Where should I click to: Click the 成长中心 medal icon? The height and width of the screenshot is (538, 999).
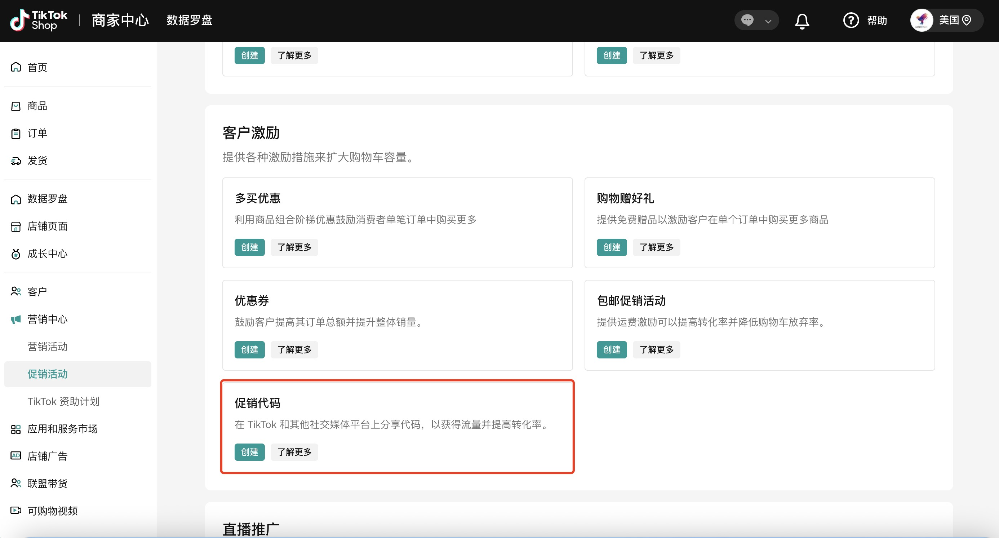[x=15, y=254]
